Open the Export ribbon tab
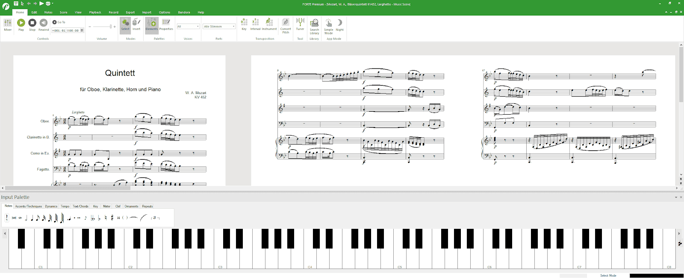 (130, 12)
